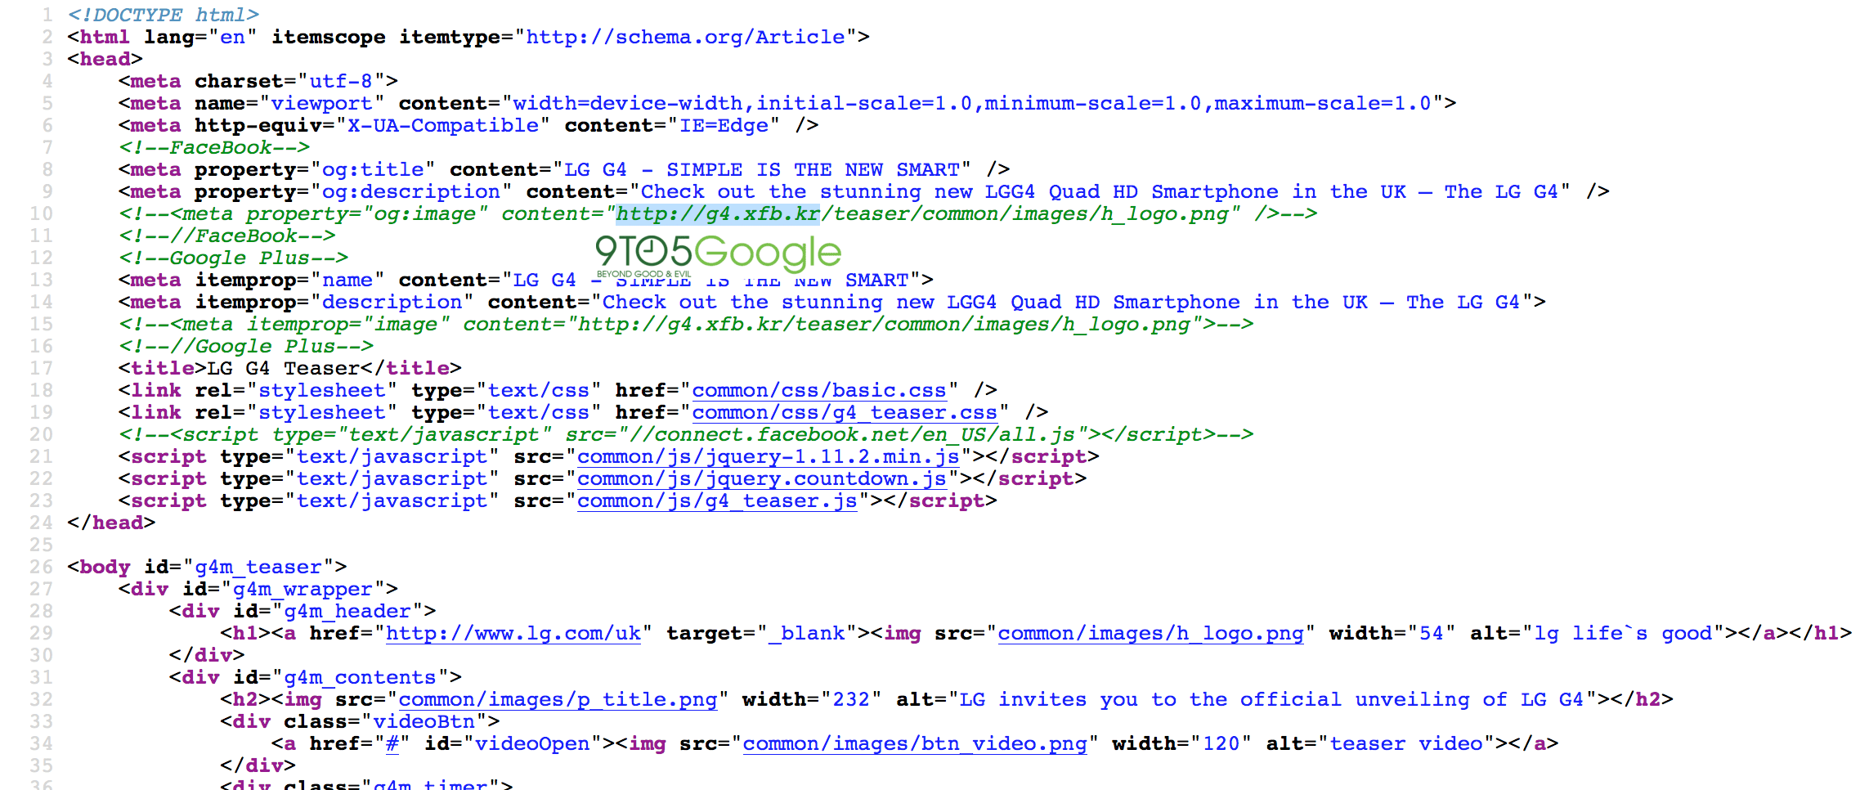Image resolution: width=1869 pixels, height=790 pixels.
Task: Select the "utf-8" charset value
Action: [x=341, y=82]
